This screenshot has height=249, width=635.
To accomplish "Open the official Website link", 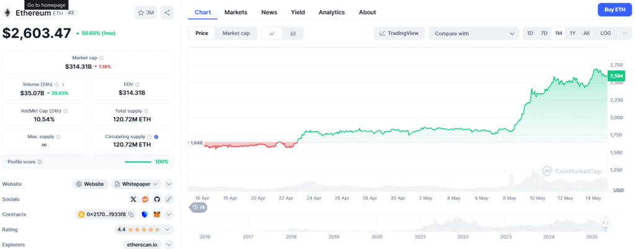I will (91, 184).
